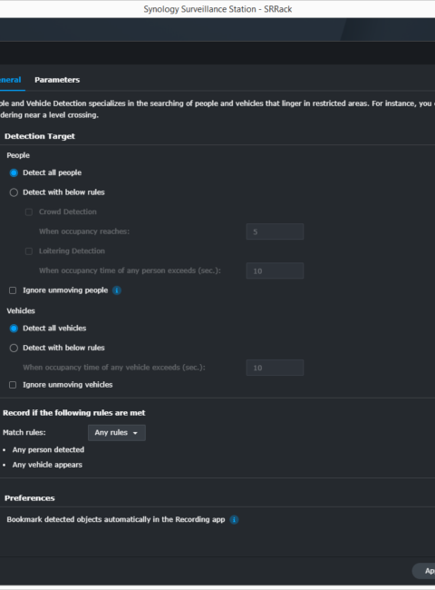
Task: Click the occupancy reaches value field
Action: [275, 231]
